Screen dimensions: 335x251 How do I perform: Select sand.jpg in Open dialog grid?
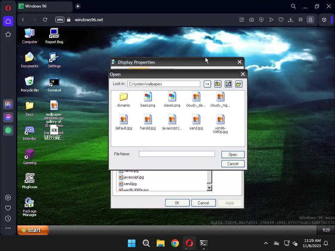[196, 122]
